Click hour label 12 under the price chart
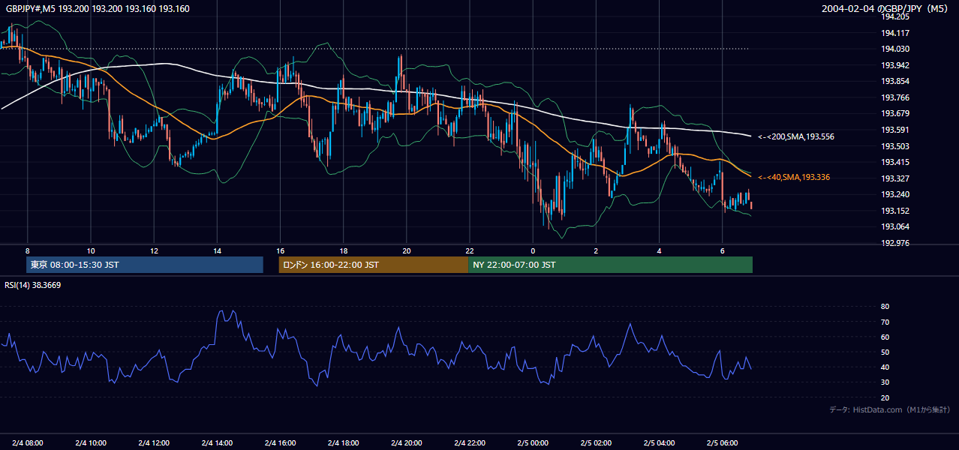Image resolution: width=959 pixels, height=450 pixels. coord(154,250)
